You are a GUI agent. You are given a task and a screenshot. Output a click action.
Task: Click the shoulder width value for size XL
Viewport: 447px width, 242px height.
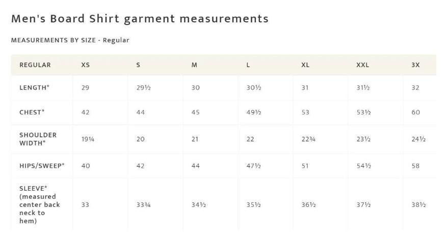coord(308,139)
